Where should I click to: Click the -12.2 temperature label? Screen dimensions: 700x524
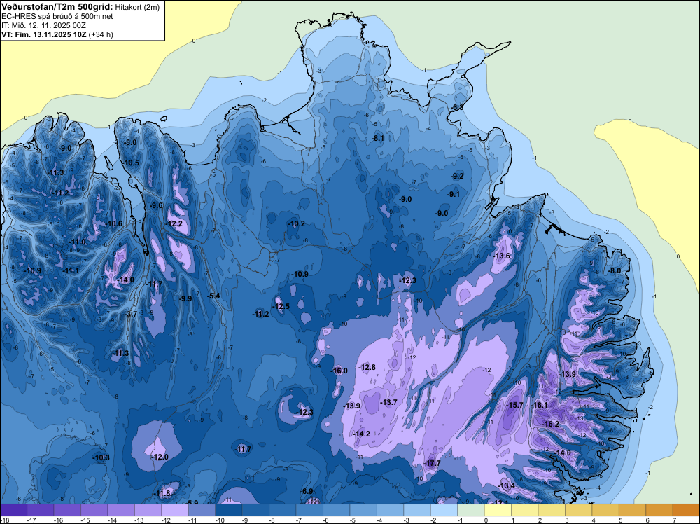174,223
